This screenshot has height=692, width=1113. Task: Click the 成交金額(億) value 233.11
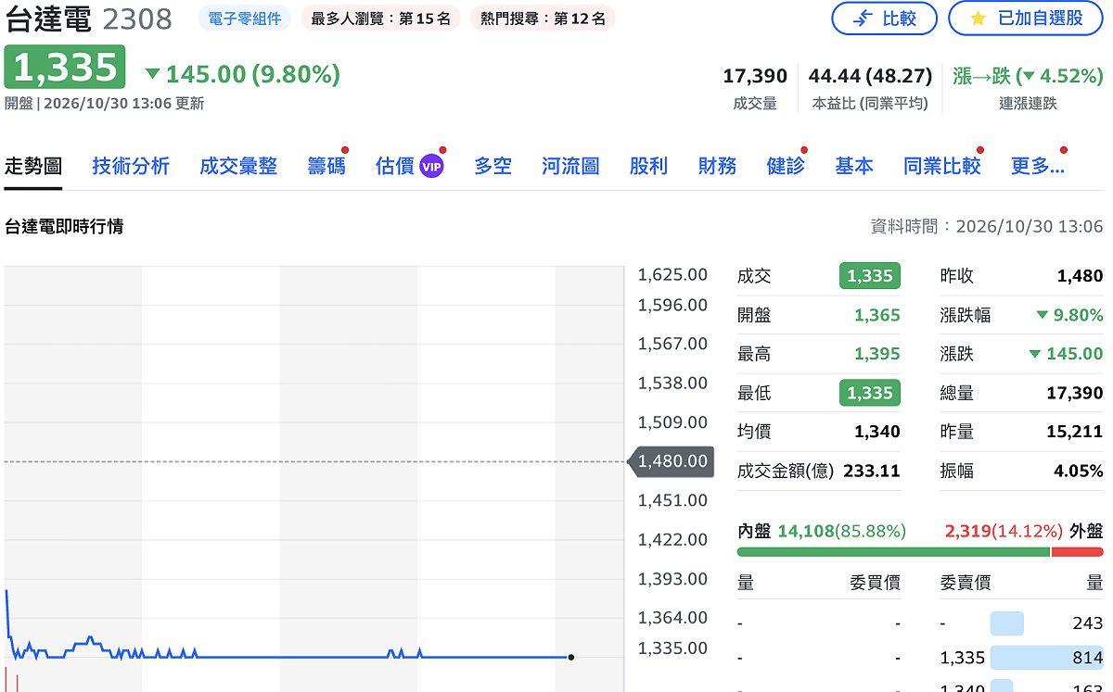[872, 471]
